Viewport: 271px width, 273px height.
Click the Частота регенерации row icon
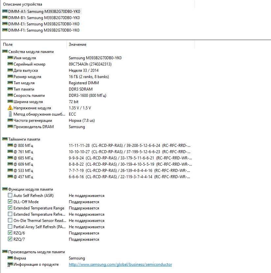pyautogui.click(x=10, y=120)
